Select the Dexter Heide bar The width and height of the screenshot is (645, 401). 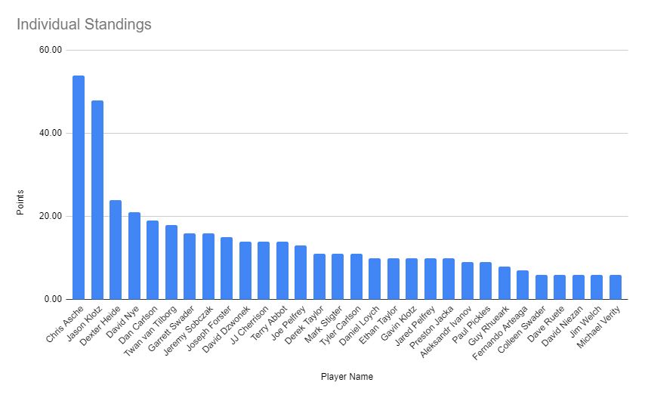tap(116, 250)
